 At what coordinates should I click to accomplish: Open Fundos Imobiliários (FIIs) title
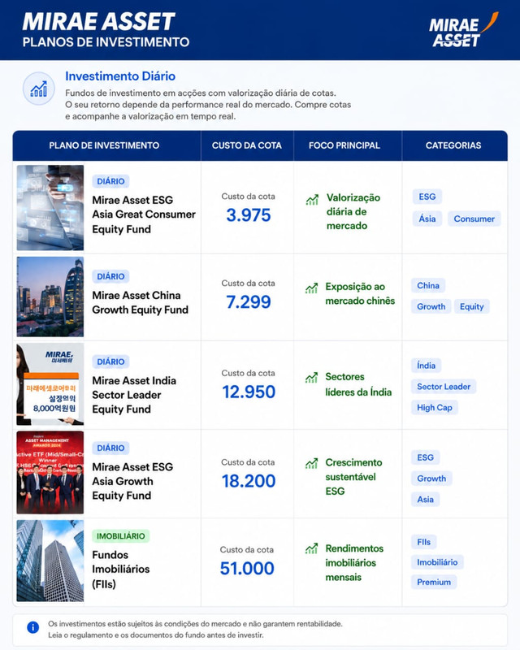(121, 570)
